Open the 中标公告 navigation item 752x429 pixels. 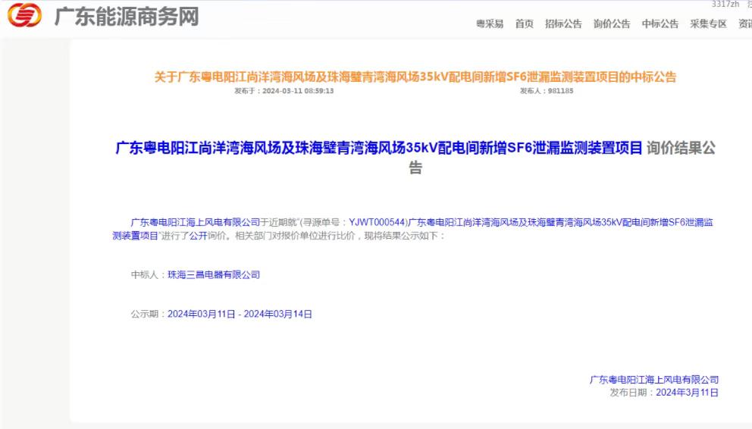pyautogui.click(x=660, y=24)
